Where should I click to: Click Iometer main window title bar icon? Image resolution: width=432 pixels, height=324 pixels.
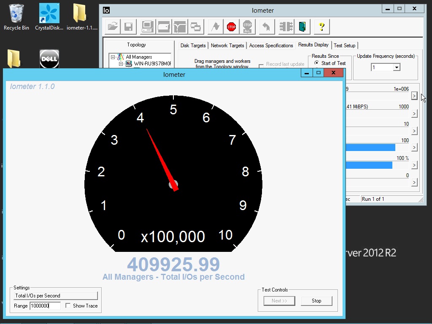pos(106,10)
